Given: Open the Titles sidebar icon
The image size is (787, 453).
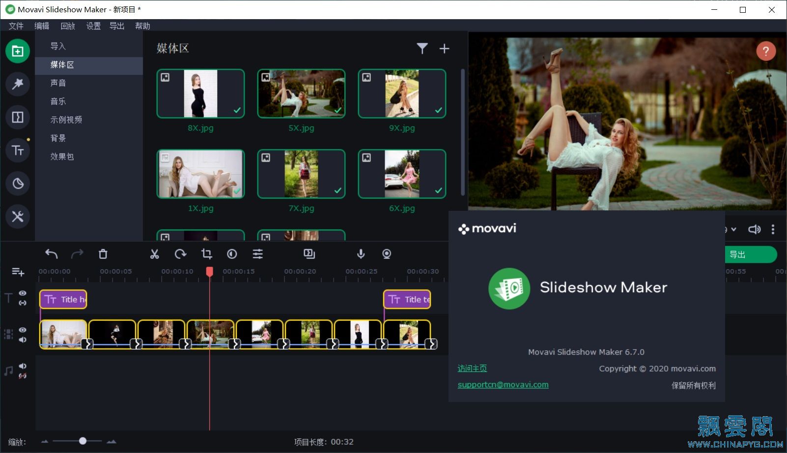Looking at the screenshot, I should coord(18,150).
